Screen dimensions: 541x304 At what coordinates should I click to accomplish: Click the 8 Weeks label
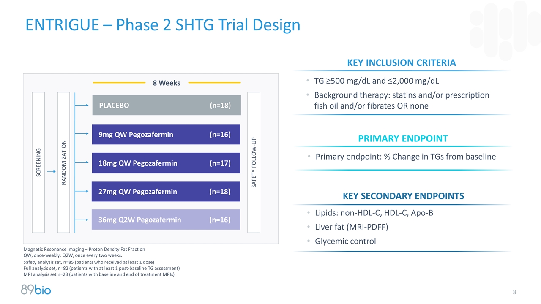(x=167, y=83)
